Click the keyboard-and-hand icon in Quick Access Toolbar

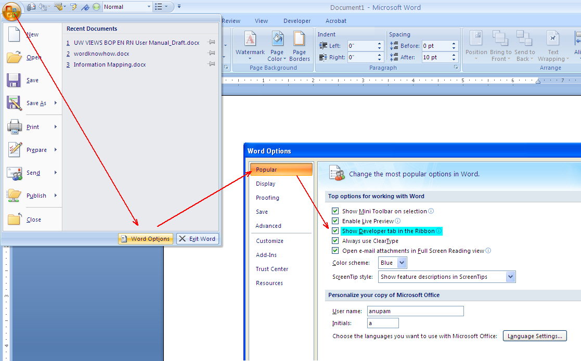click(x=58, y=7)
